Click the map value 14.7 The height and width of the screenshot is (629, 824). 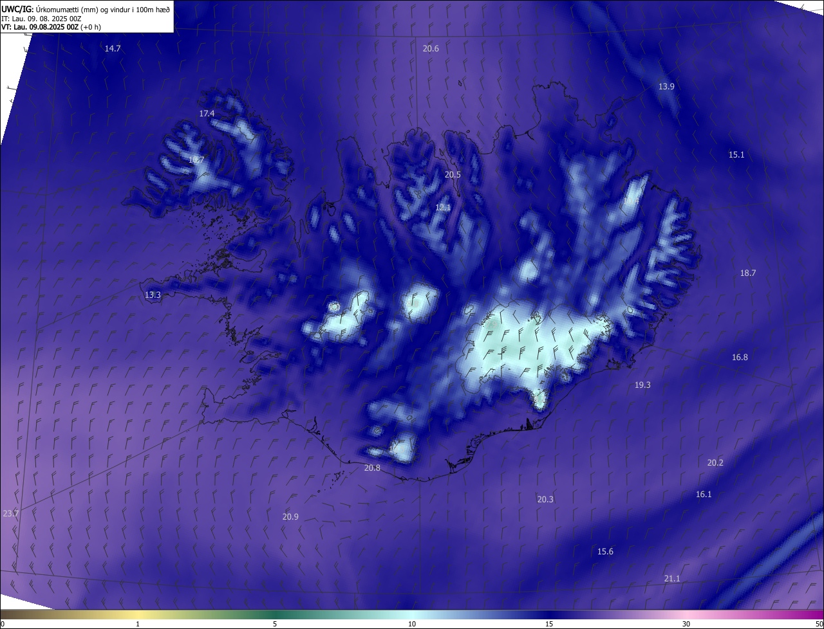(113, 49)
